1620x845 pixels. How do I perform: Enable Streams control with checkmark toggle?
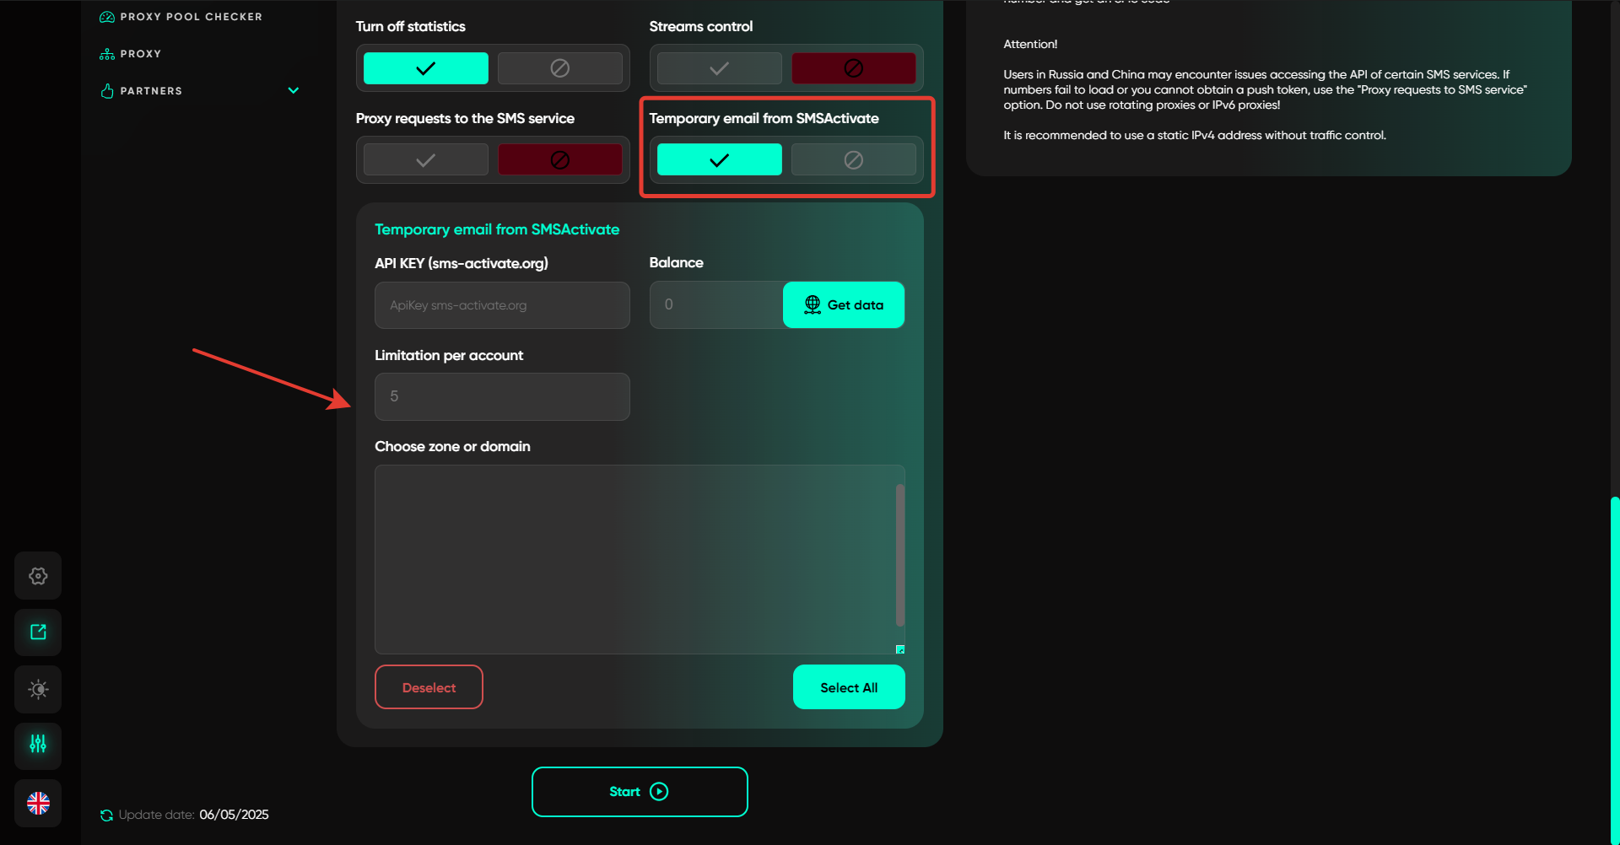pyautogui.click(x=719, y=68)
